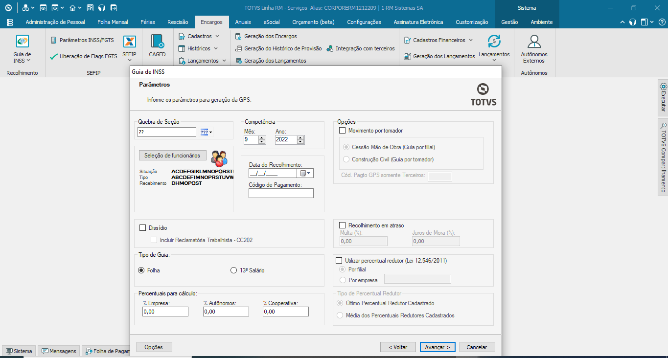Viewport: 668px width, 358px height.
Task: Enable Recolhimento em atraso
Action: coord(343,225)
